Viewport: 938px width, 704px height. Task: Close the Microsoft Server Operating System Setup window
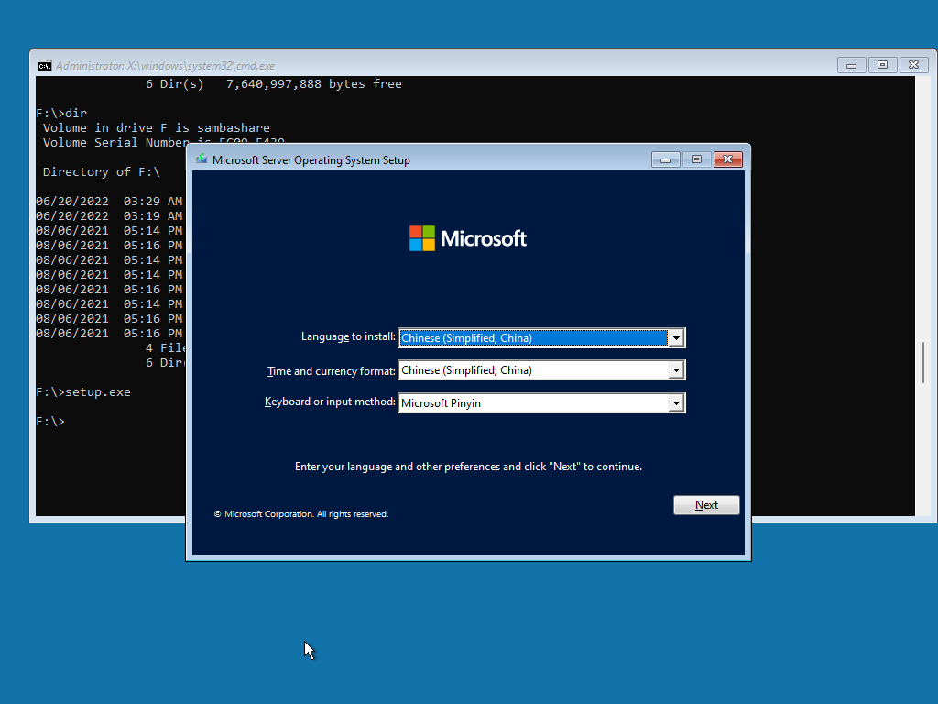727,159
